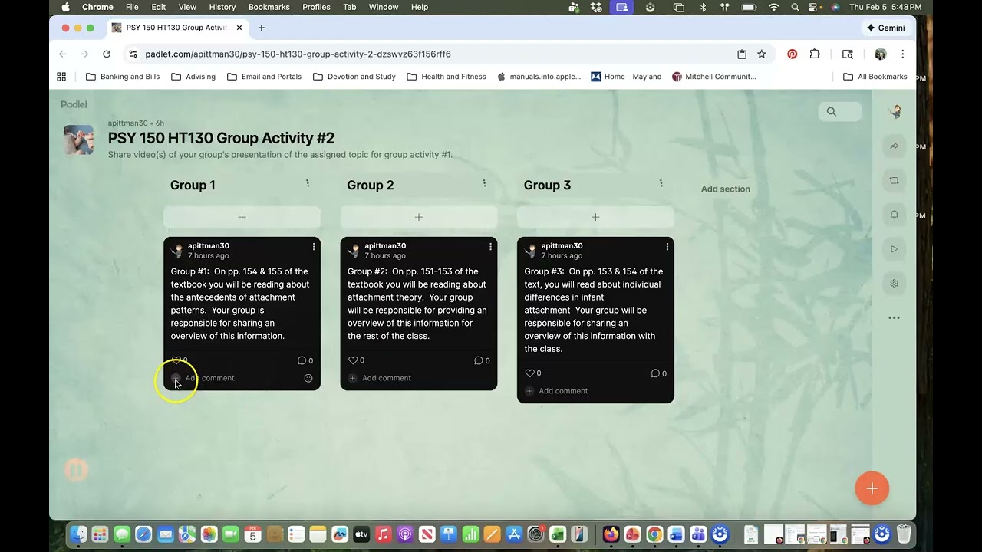982x552 pixels.
Task: Open Group 3 section options menu
Action: click(661, 184)
